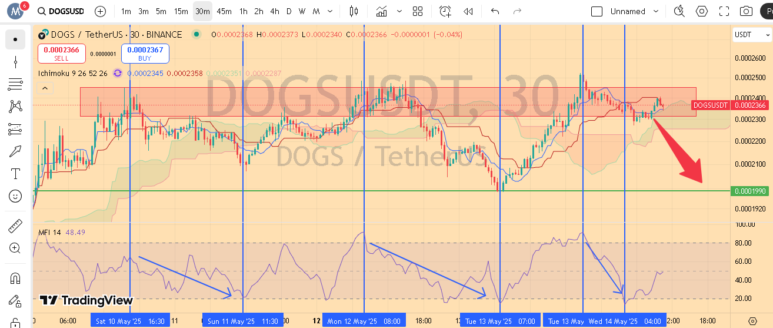
Task: Switch to the 4h timeframe
Action: [x=275, y=11]
